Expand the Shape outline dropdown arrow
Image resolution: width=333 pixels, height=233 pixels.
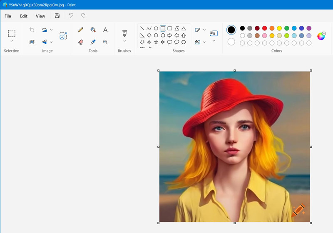click(204, 30)
